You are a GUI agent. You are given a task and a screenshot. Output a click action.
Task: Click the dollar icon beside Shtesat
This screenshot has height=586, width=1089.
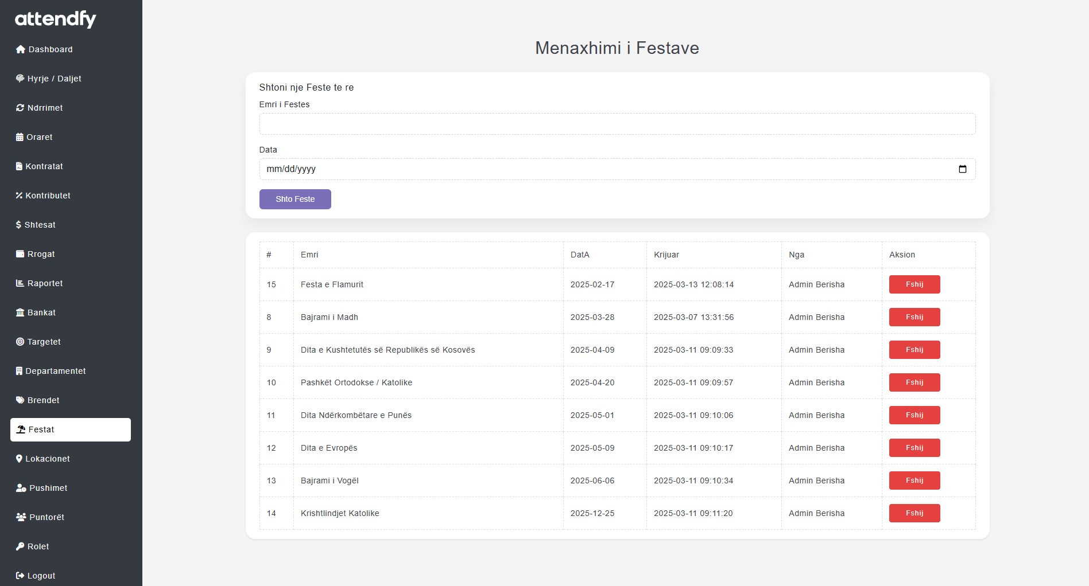18,225
